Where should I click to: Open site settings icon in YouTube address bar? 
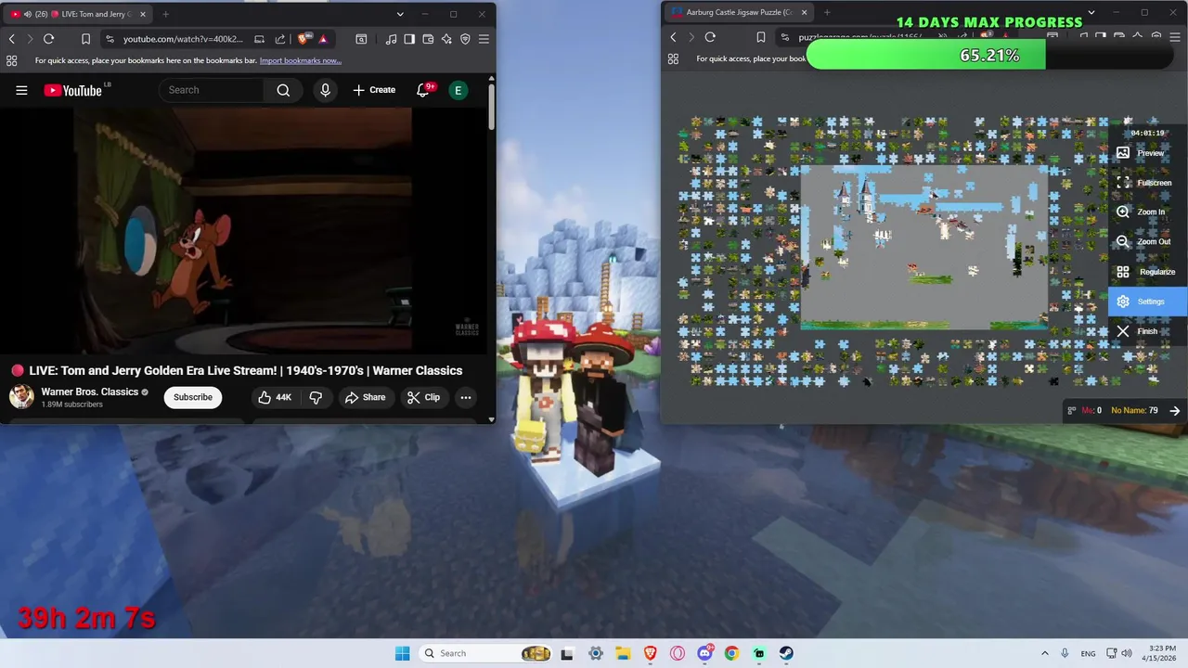[x=110, y=39]
